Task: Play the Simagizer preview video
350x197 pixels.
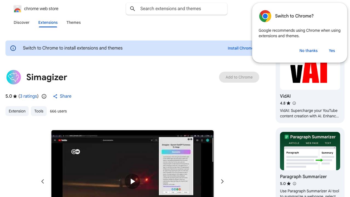Action: [132, 181]
